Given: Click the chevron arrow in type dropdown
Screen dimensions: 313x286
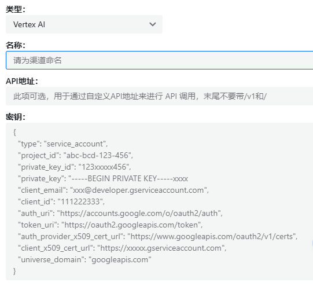Looking at the screenshot, I should coord(153,24).
